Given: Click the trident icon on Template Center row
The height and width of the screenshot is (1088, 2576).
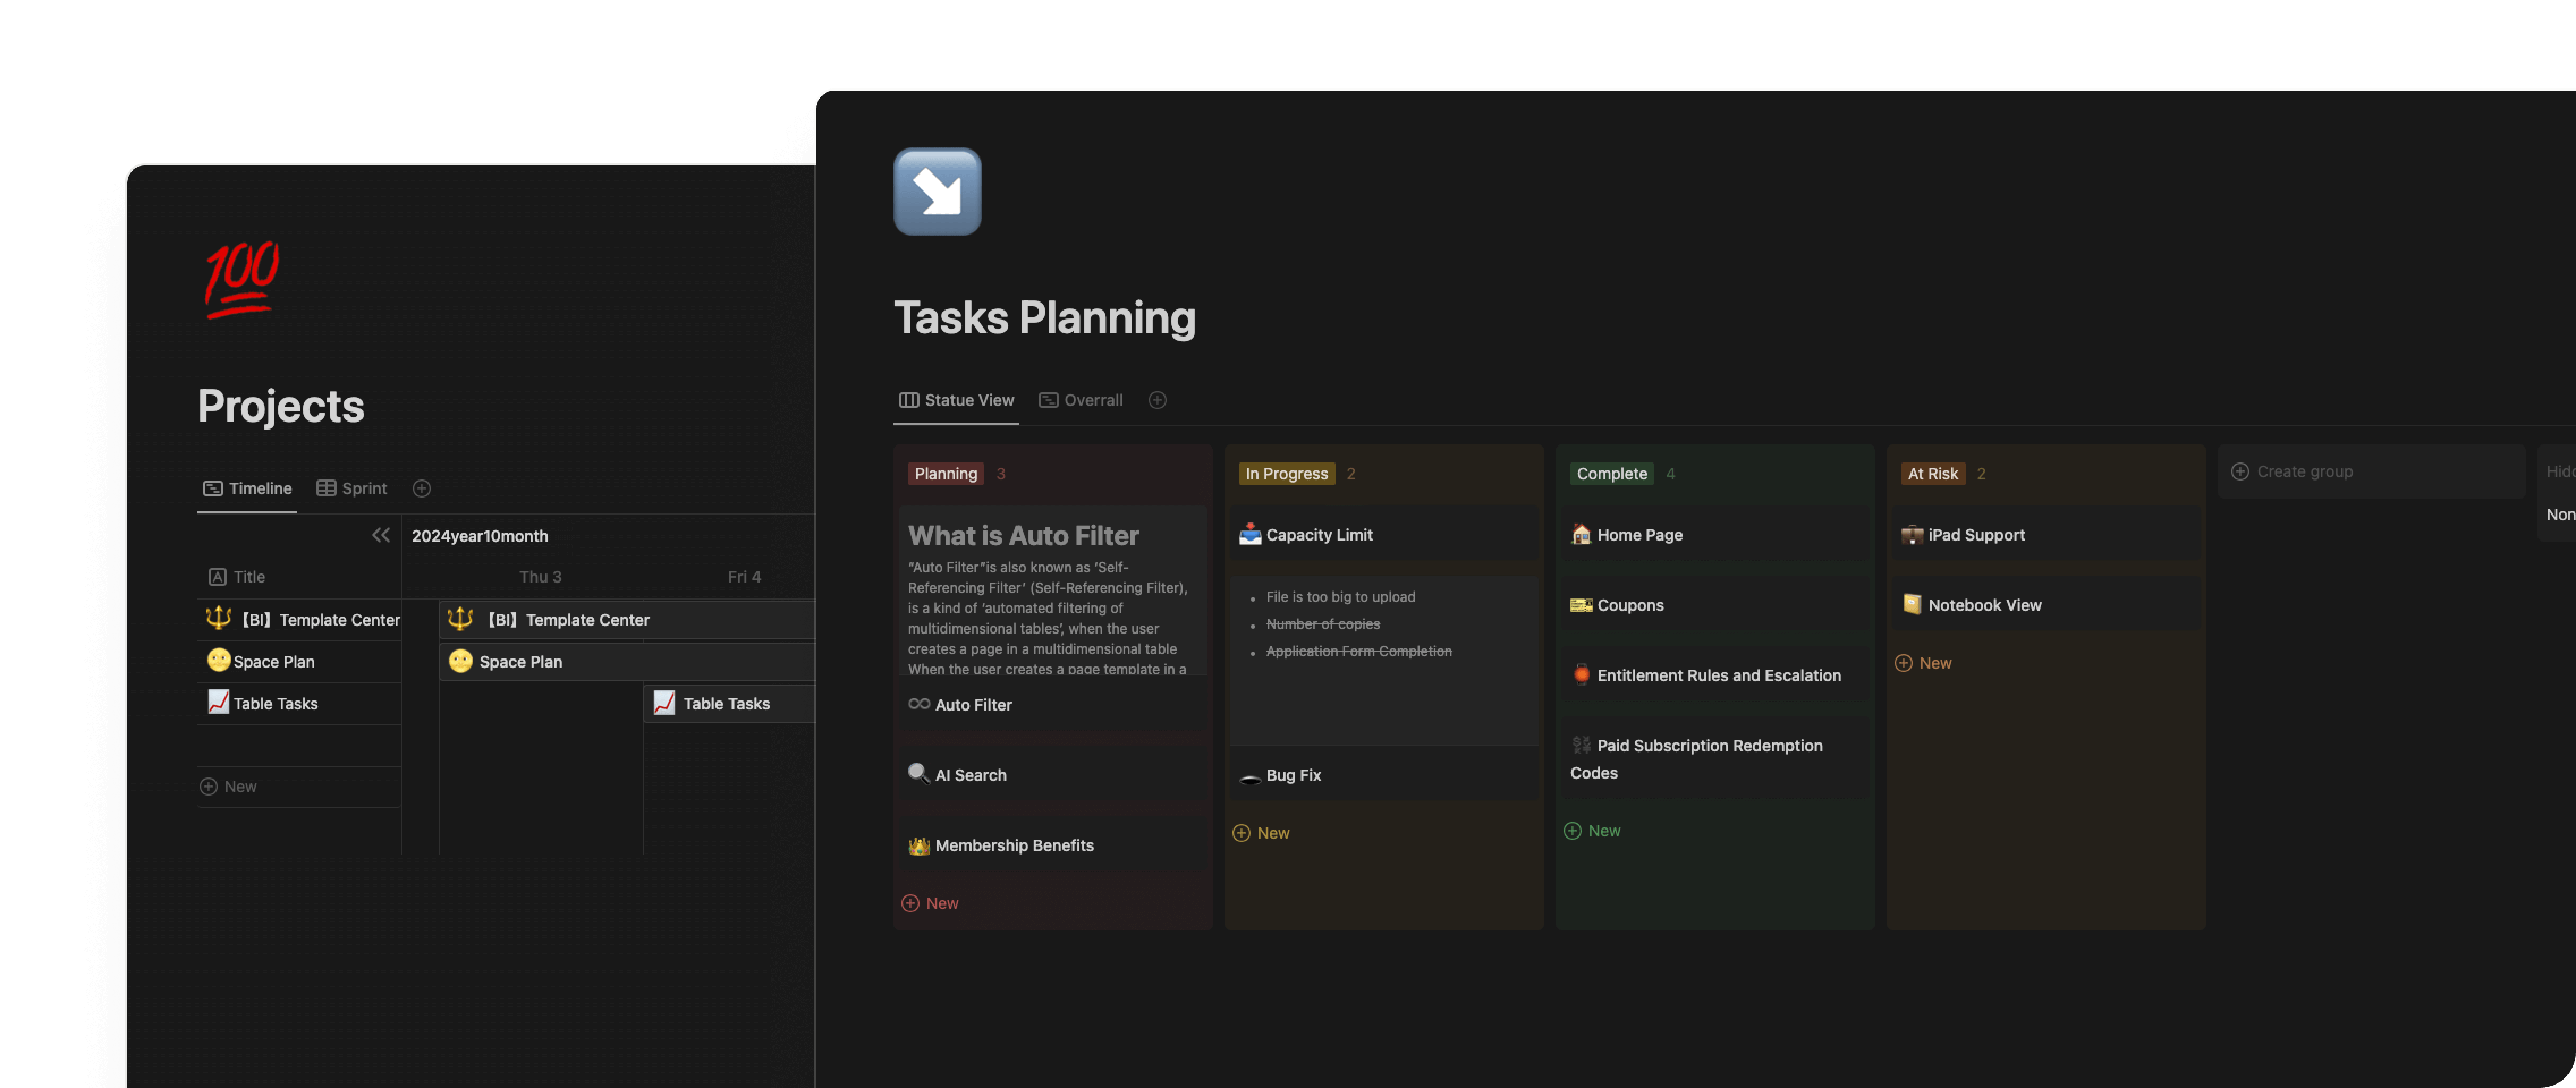Looking at the screenshot, I should coord(218,619).
